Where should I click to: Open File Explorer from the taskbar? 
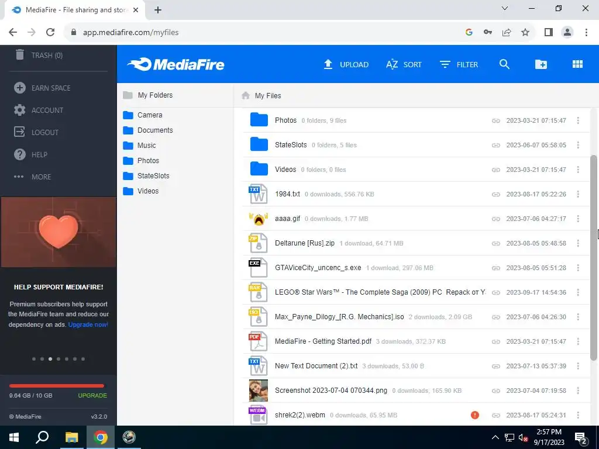click(x=71, y=437)
